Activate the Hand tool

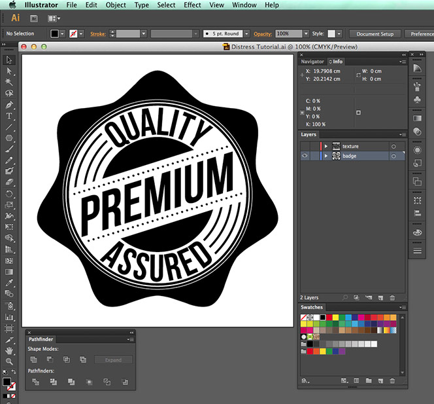[9, 350]
